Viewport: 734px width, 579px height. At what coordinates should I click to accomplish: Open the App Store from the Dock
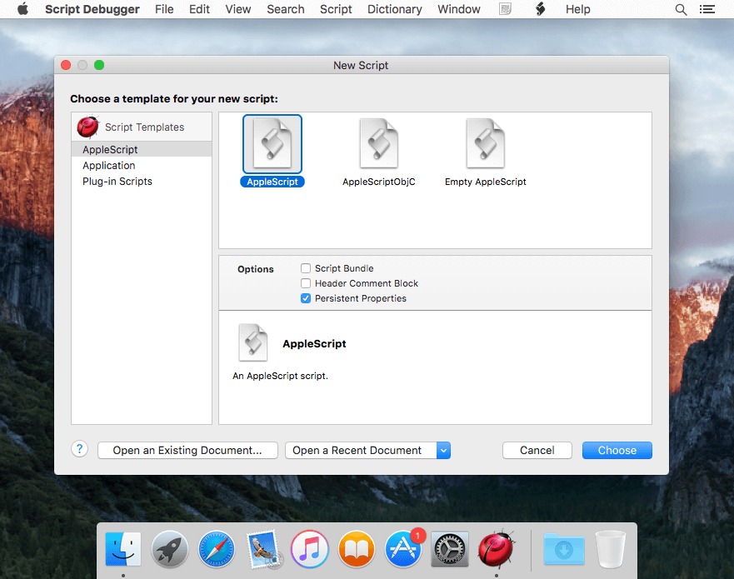(402, 549)
